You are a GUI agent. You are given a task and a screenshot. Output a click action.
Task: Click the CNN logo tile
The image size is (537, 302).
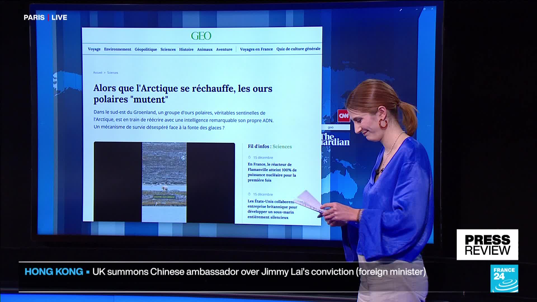click(x=344, y=115)
